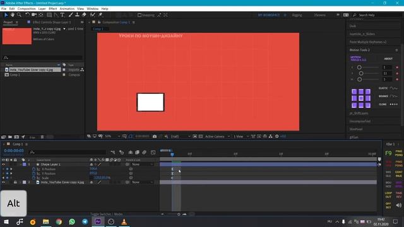
Task: Select the Brush tool
Action: 71,15
